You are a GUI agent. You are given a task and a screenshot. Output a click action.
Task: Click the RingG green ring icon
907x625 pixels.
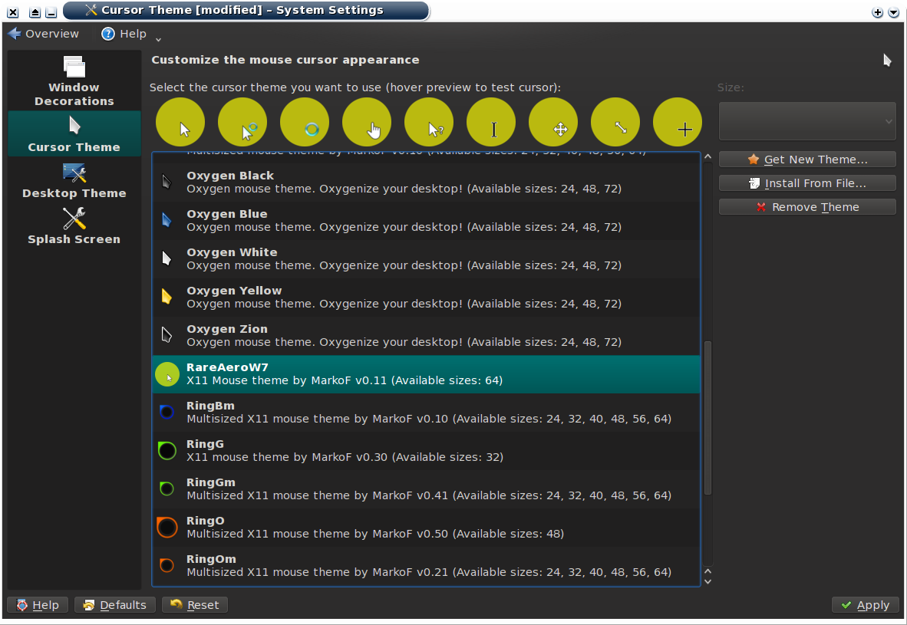(167, 450)
